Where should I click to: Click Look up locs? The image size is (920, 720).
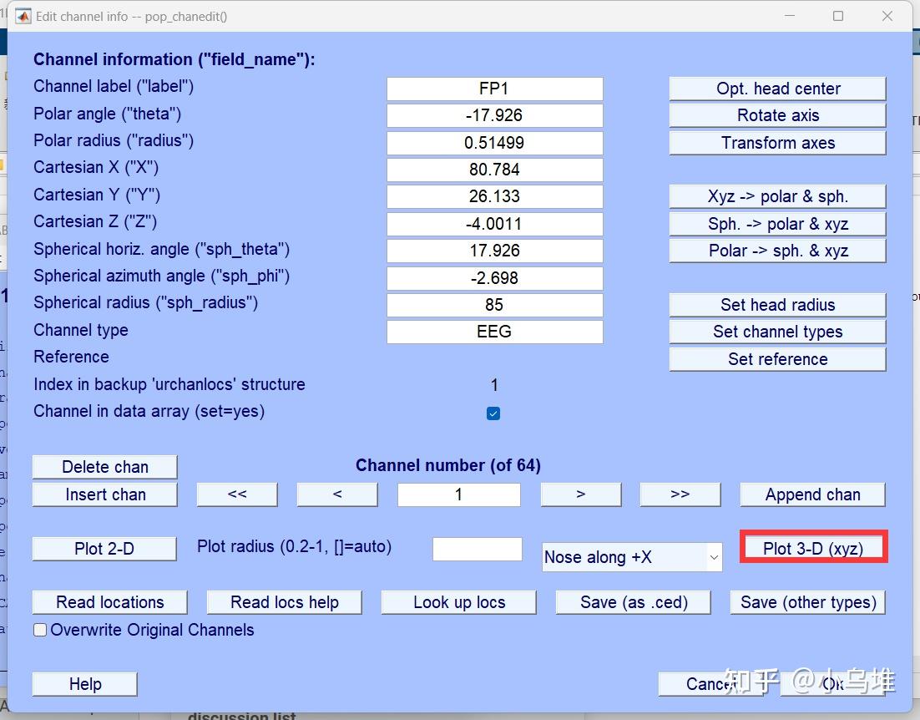(x=457, y=602)
